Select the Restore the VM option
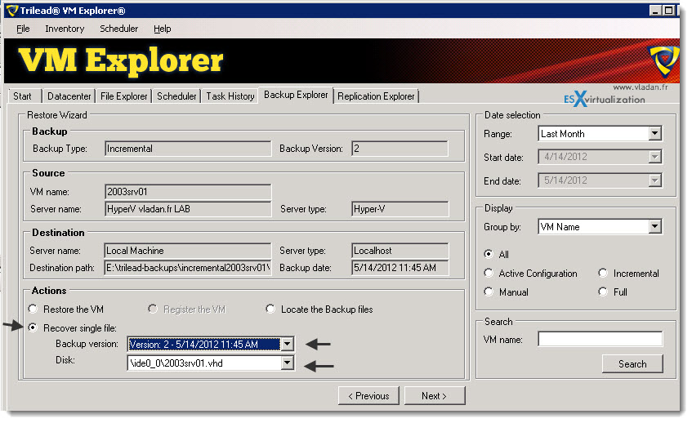The height and width of the screenshot is (423, 692). (33, 309)
